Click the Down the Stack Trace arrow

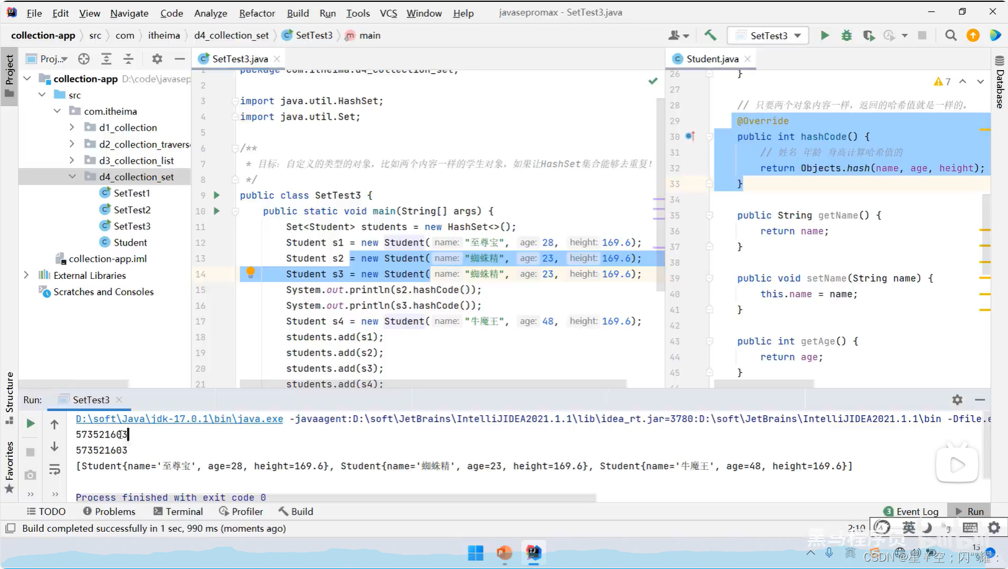coord(55,446)
